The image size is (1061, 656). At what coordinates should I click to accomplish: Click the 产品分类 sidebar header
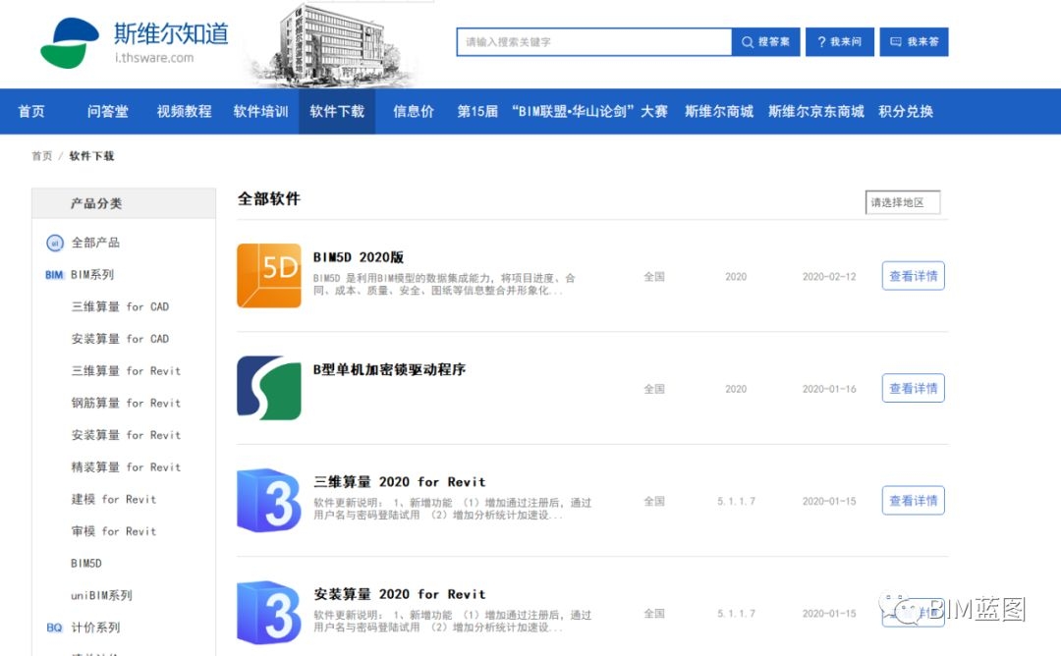(124, 203)
